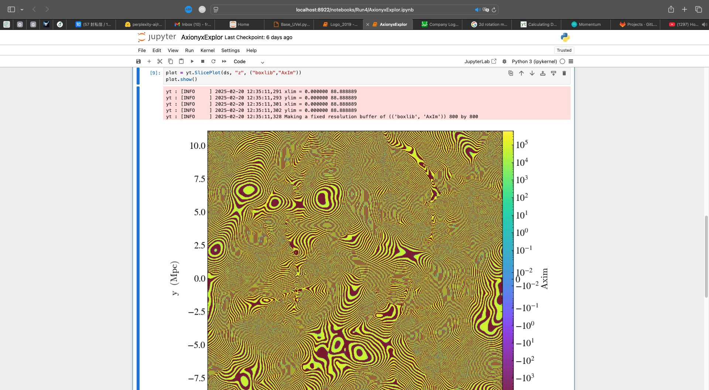Open the Kernel menu

tap(208, 50)
